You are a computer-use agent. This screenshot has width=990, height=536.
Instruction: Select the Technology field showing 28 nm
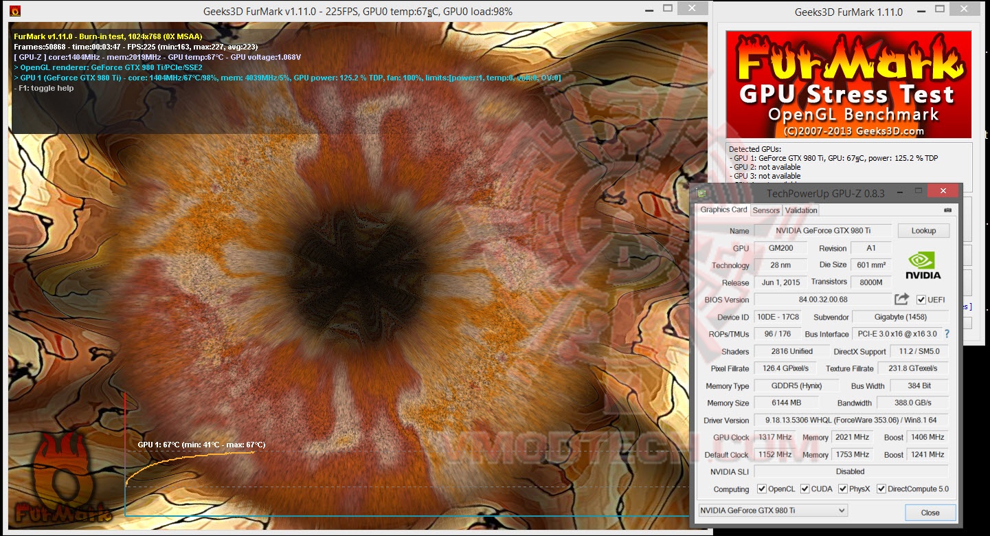point(780,265)
